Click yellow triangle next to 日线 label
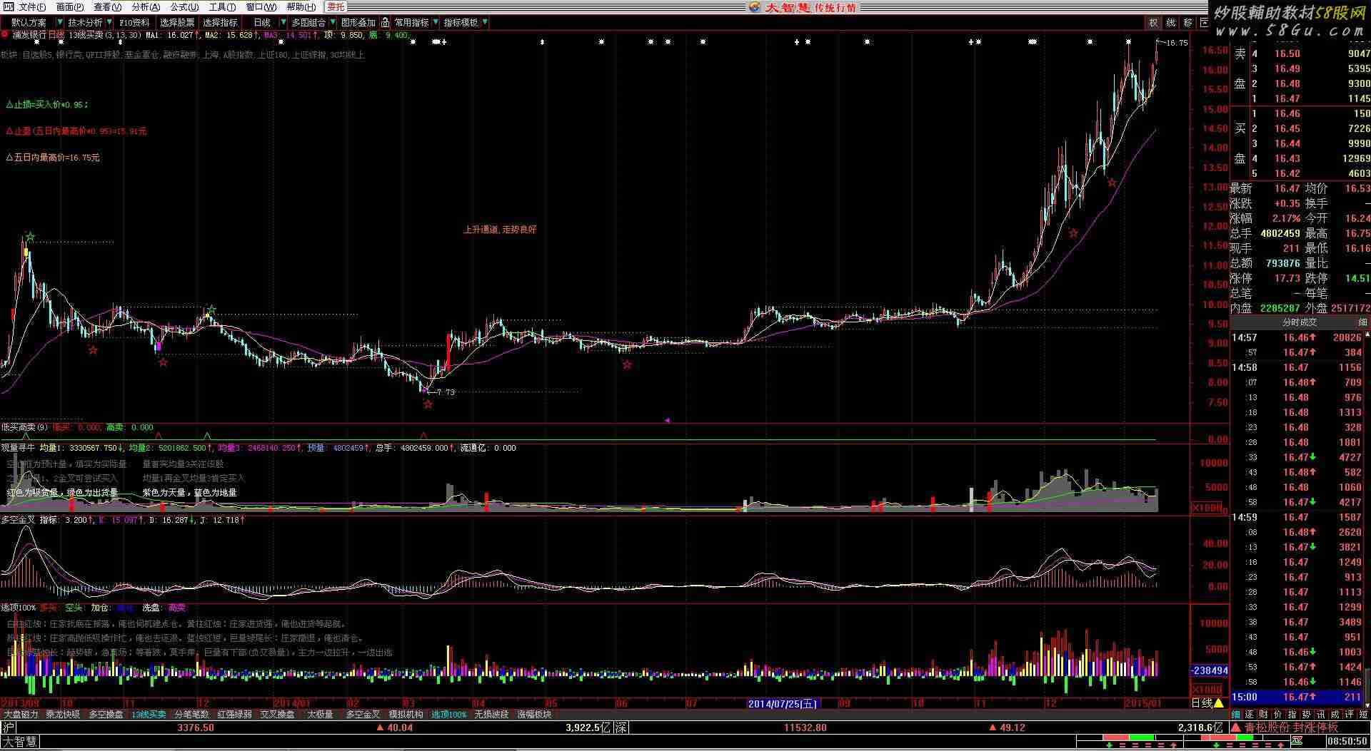This screenshot has height=751, width=1371. (1219, 703)
